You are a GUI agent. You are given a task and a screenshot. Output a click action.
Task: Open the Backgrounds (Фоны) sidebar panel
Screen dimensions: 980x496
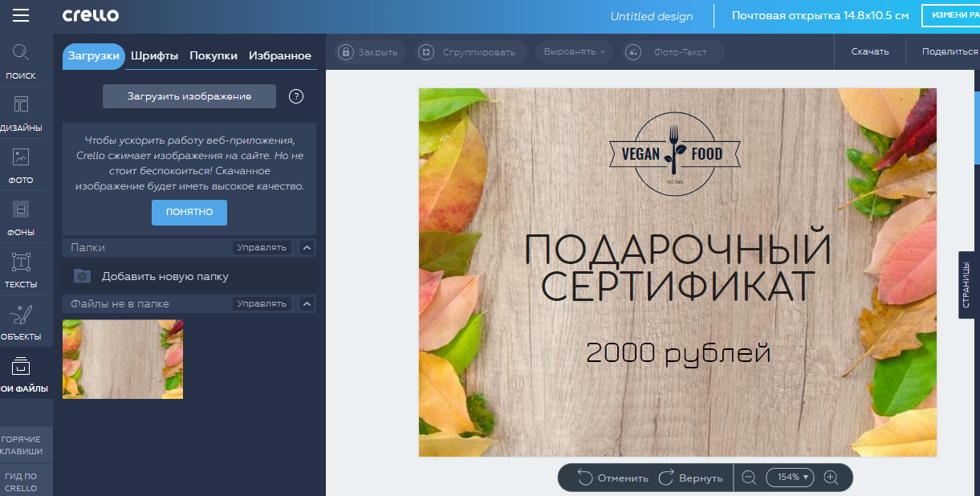22,218
